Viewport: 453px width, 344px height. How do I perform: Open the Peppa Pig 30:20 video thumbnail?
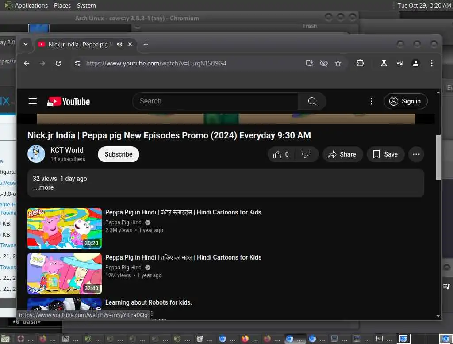point(65,229)
